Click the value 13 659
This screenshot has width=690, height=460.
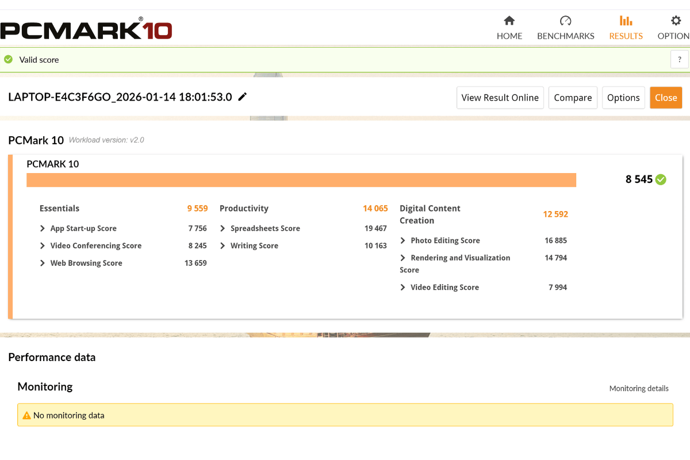(x=195, y=263)
